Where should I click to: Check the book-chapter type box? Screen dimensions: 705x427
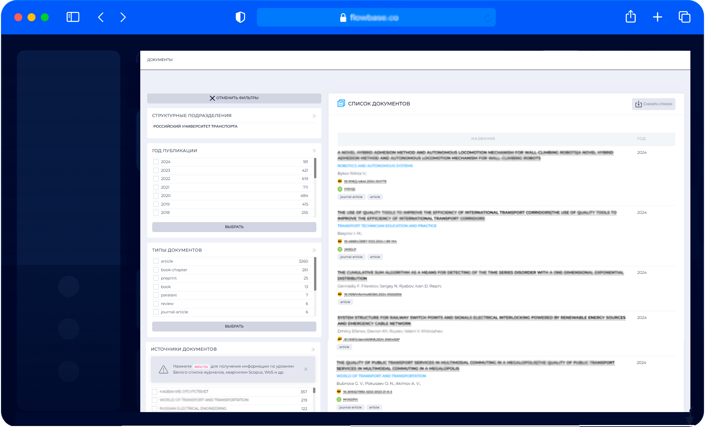pos(156,270)
